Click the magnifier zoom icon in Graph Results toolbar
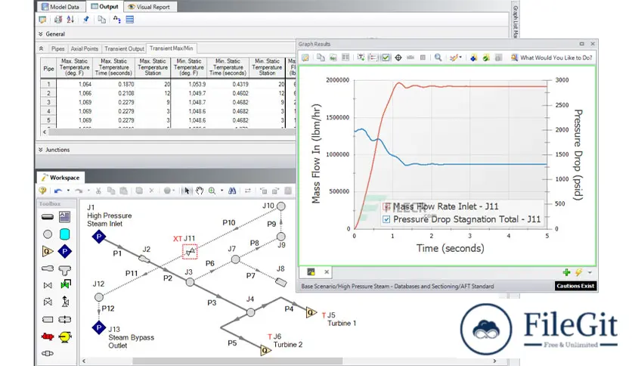The image size is (632, 366). coord(438,57)
